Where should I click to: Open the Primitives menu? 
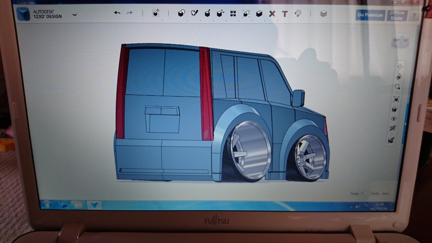point(181,13)
